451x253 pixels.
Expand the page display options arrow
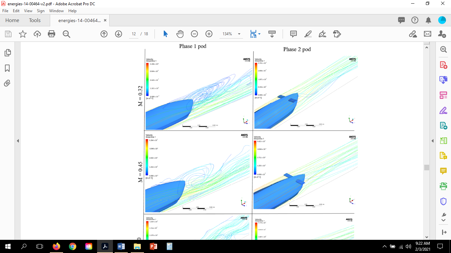pyautogui.click(x=260, y=34)
